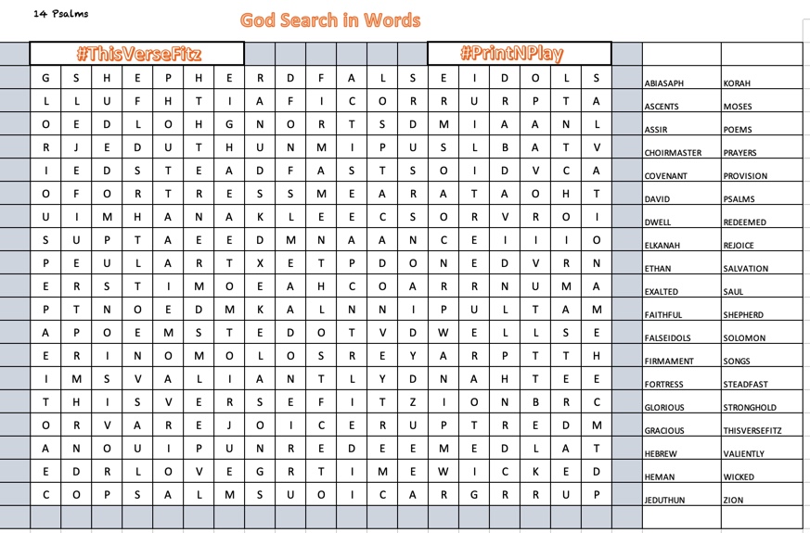Click the word KORAH in the list

coord(737,83)
